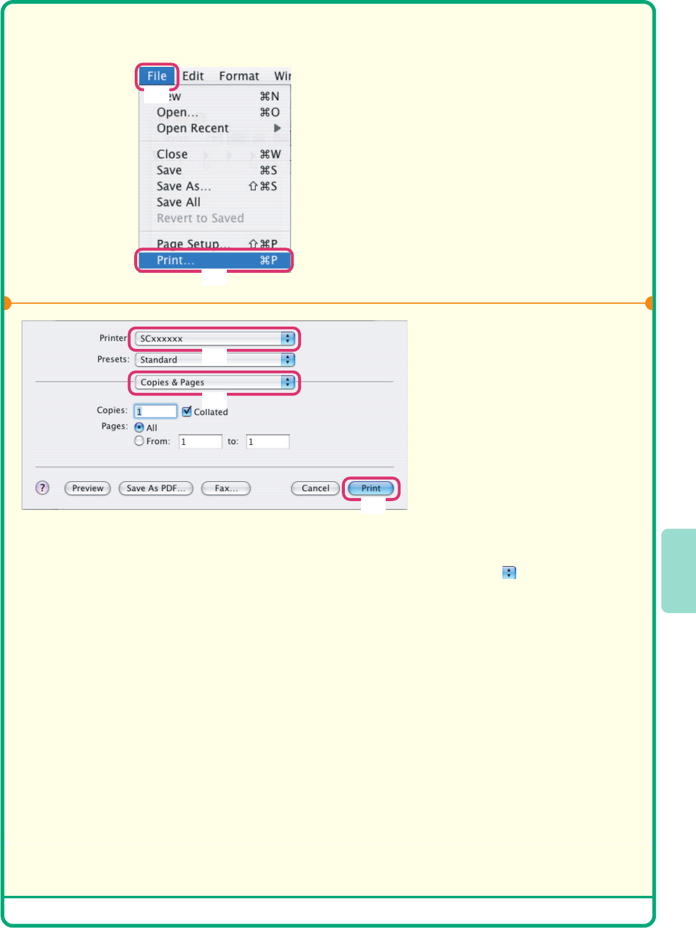Select Save As... menu item
The image size is (696, 928).
tap(184, 186)
